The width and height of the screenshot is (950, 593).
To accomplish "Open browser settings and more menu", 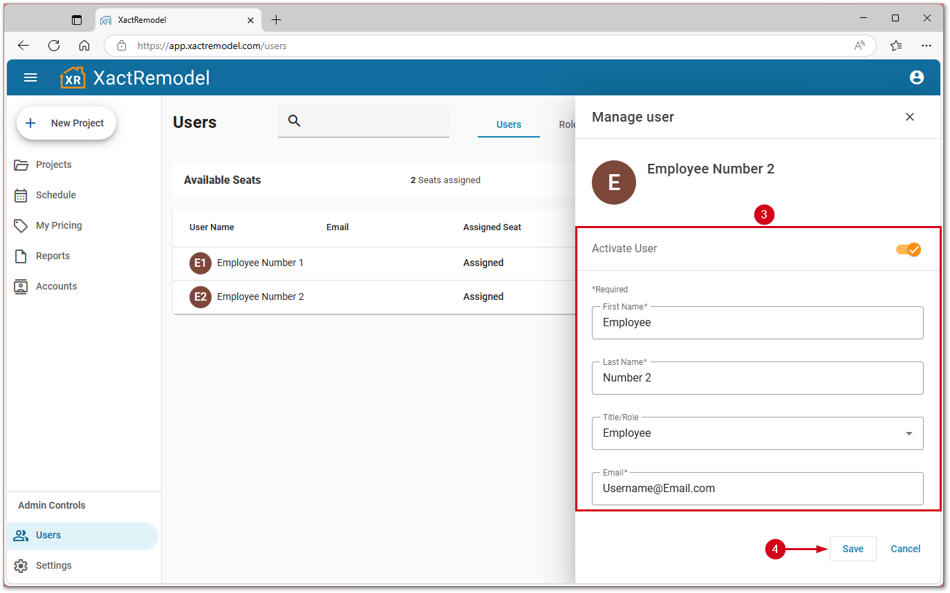I will [926, 46].
